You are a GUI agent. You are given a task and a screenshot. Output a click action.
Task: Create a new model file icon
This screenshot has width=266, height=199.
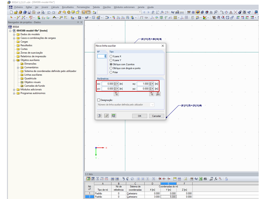tap(11, 12)
